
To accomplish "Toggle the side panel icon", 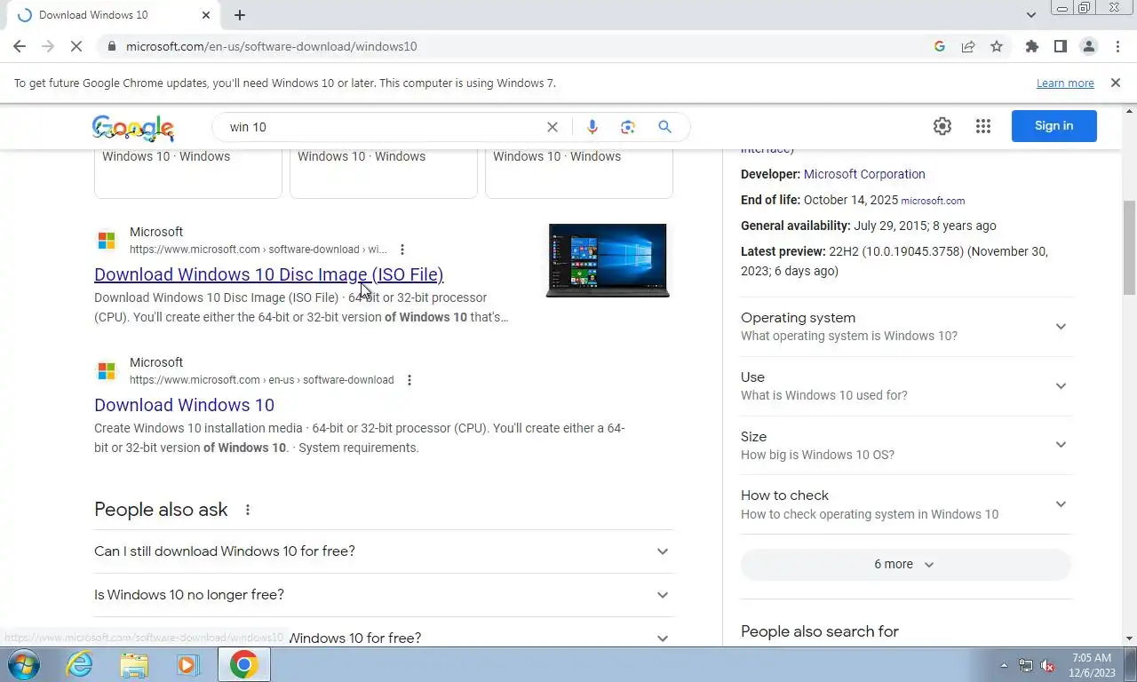I will point(1060,46).
